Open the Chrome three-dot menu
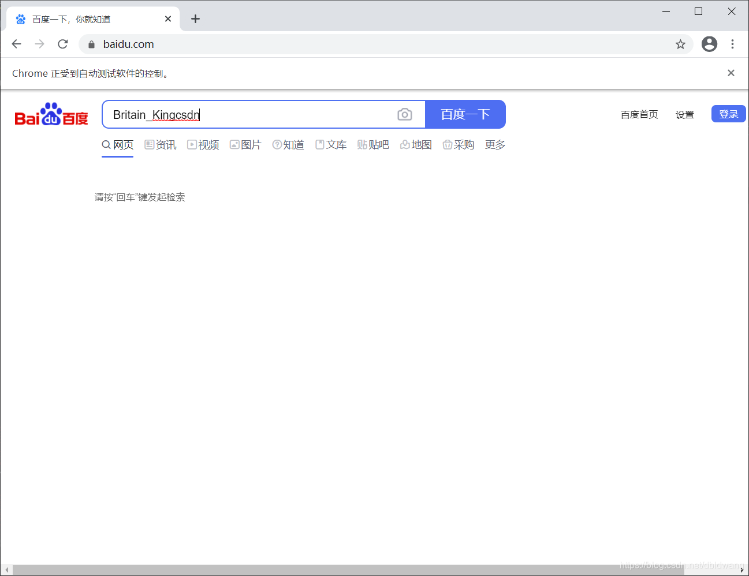 732,44
